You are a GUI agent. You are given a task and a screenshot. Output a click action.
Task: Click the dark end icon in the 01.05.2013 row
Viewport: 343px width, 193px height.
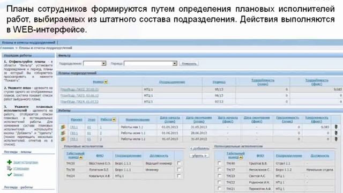click(x=336, y=127)
